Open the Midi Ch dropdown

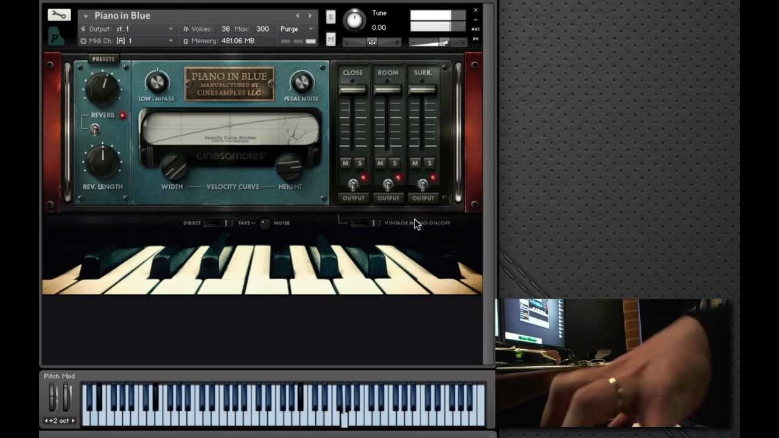[127, 41]
